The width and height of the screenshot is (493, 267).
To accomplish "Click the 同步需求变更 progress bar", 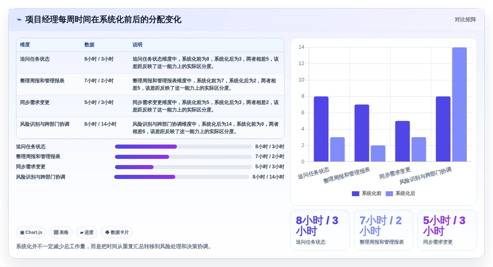I will pyautogui.click(x=183, y=167).
